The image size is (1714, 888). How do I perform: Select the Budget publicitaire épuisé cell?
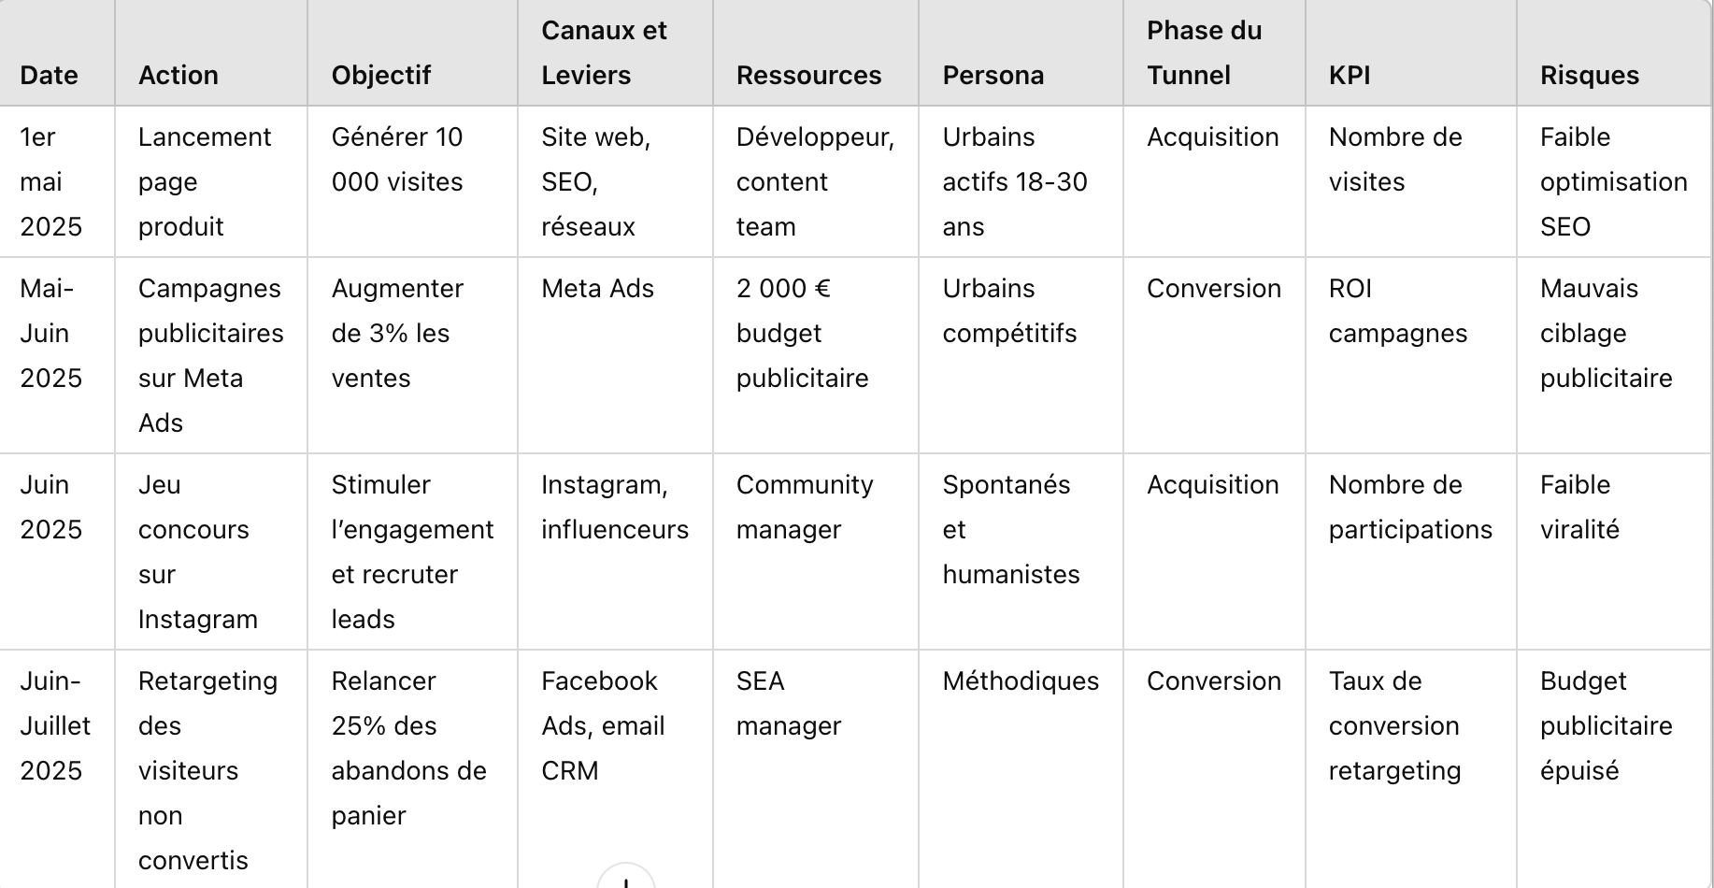point(1606,725)
